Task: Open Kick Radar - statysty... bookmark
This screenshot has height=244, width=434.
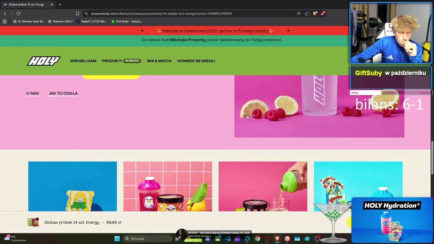Action: coord(127,21)
